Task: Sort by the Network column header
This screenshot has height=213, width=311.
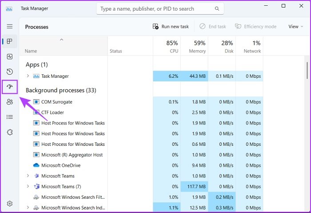Action: (249, 46)
